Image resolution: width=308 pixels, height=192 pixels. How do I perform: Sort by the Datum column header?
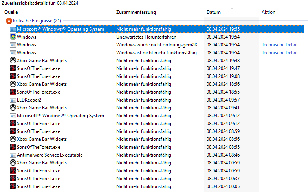pos(232,12)
